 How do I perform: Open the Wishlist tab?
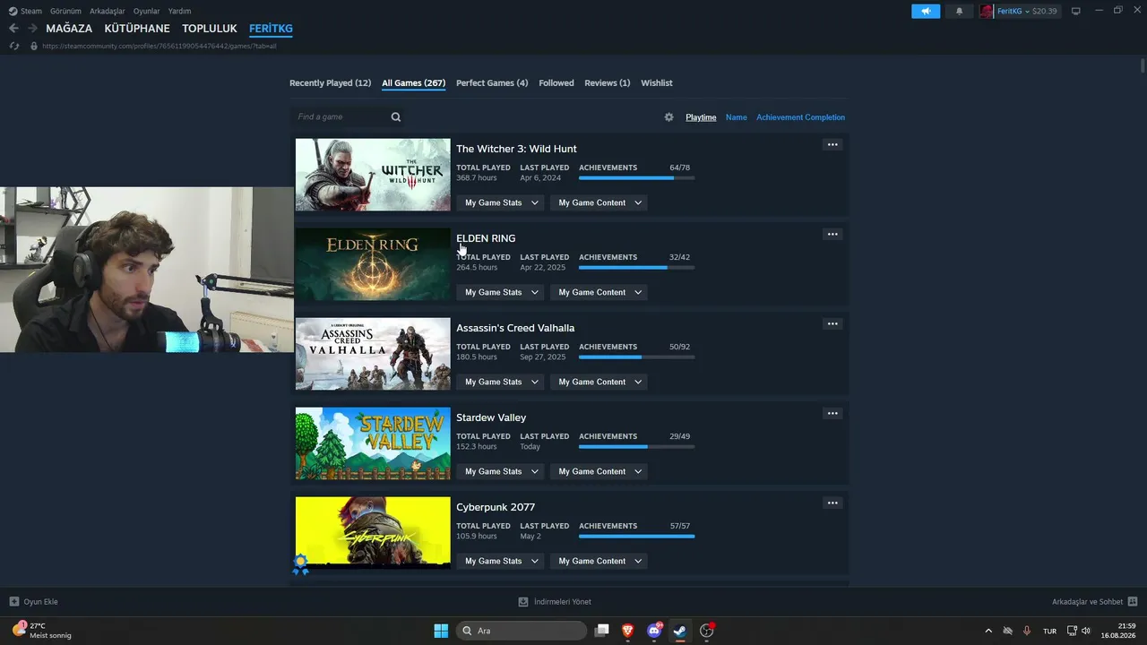(657, 83)
